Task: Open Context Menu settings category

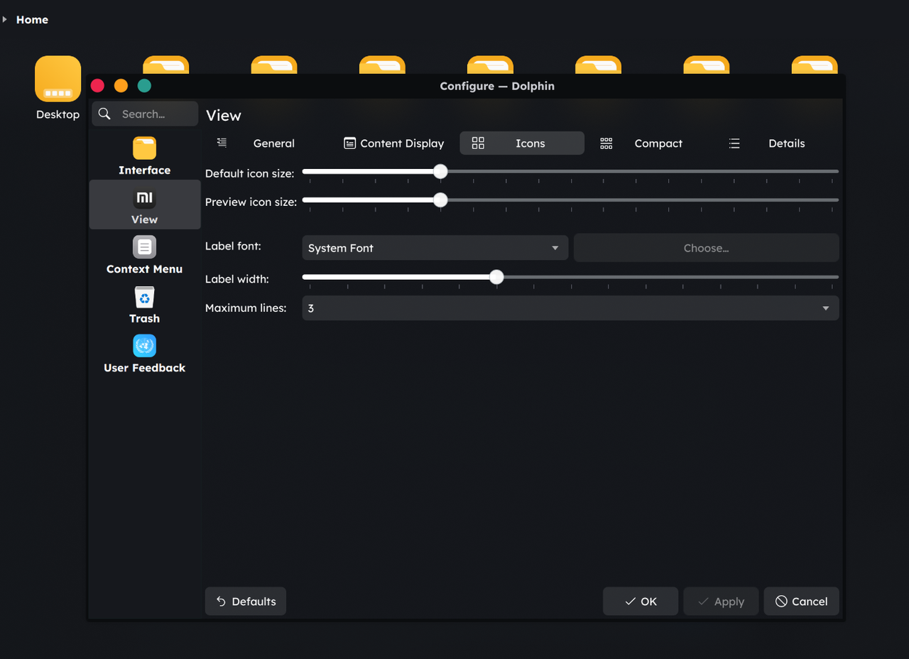Action: [x=144, y=254]
